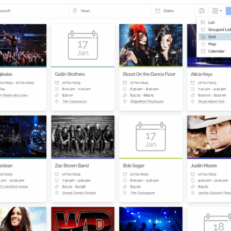Open the filters sliders icon
Viewport: 231px width, 231px height.
pos(201,11)
